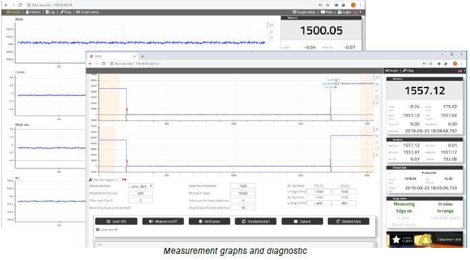Click the zoom icon beside Width graph
Viewport: 470px width, 260px height.
(x=271, y=26)
